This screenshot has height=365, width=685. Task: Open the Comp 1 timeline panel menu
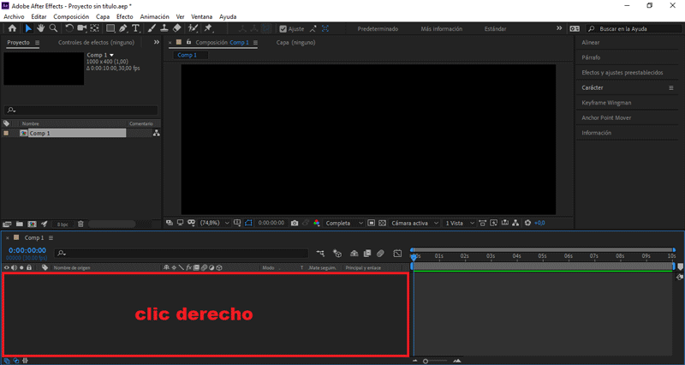pos(51,238)
